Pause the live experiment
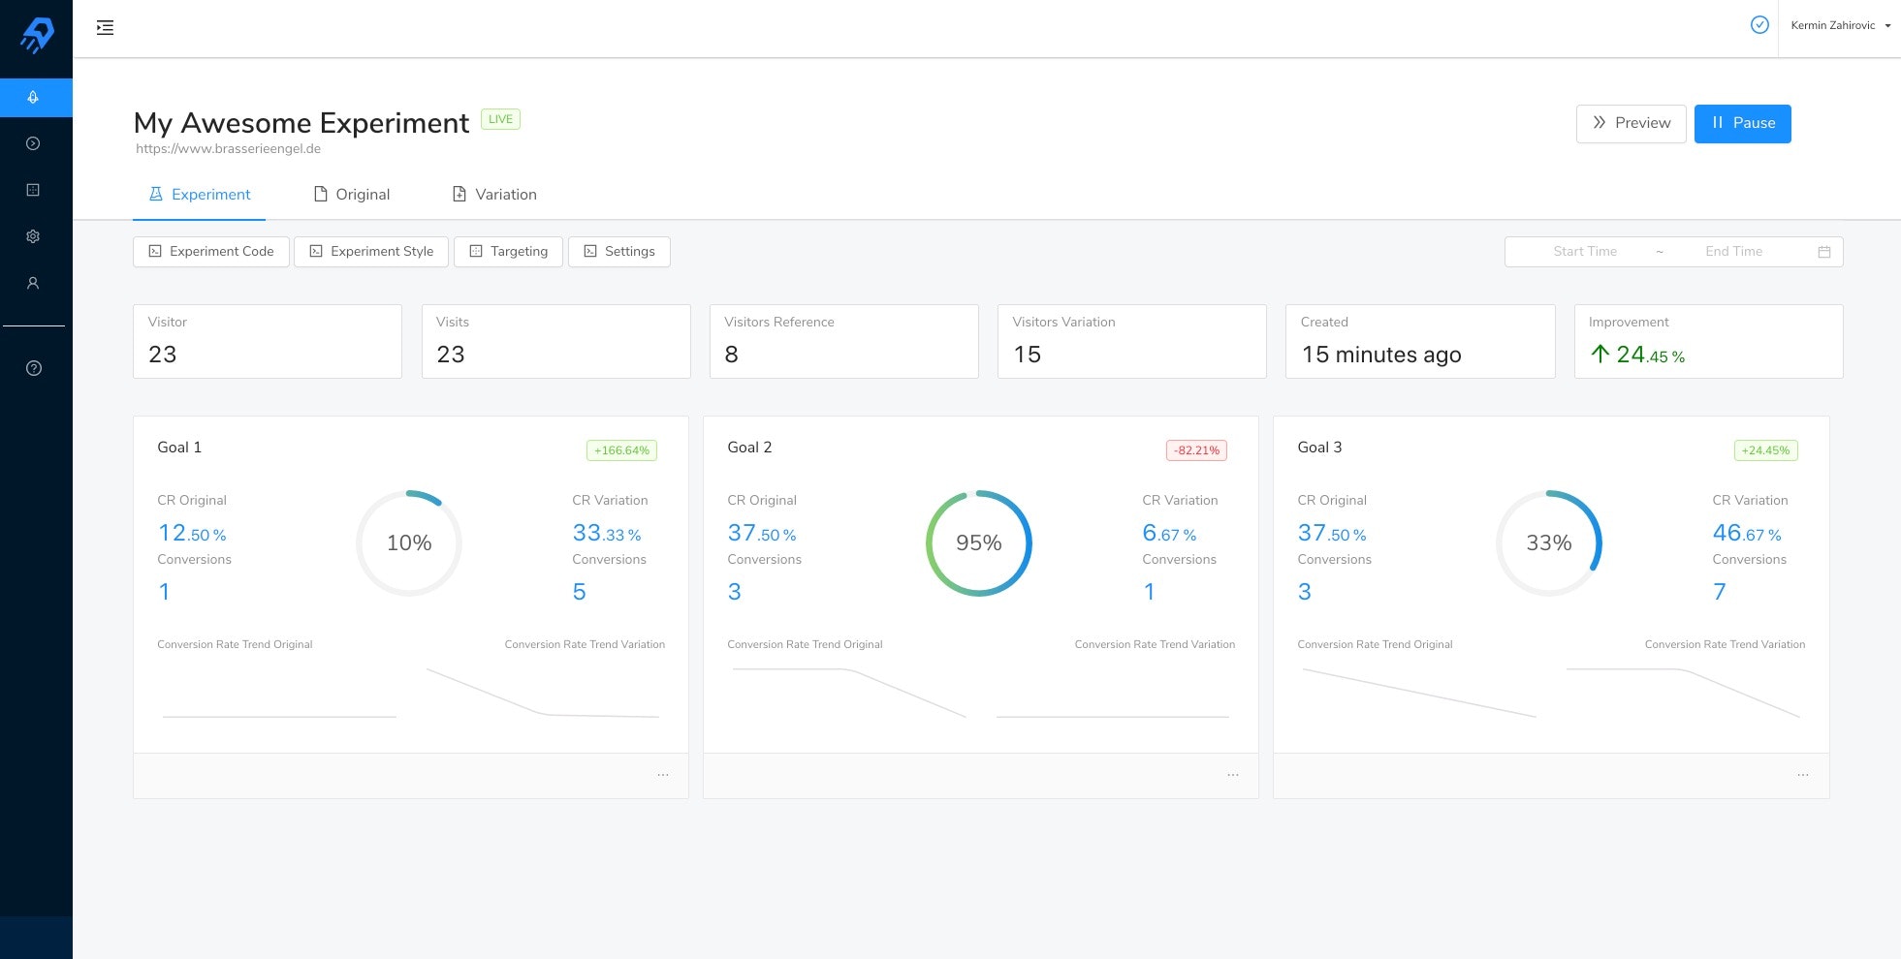Screen dimensions: 1901x959 [x=1742, y=124]
